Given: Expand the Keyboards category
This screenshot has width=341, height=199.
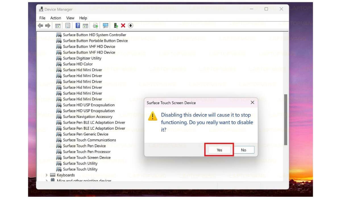Looking at the screenshot, I should click(x=47, y=175).
